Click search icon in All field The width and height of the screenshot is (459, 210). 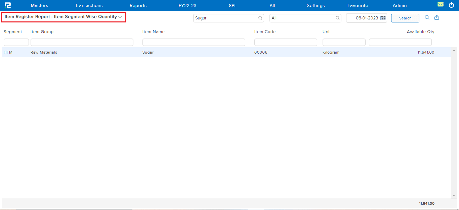pyautogui.click(x=338, y=18)
